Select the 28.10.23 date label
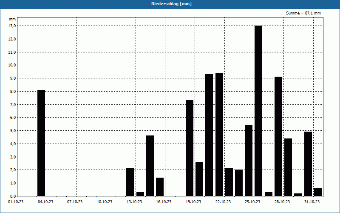The width and height of the screenshot is (340, 213). [282, 202]
